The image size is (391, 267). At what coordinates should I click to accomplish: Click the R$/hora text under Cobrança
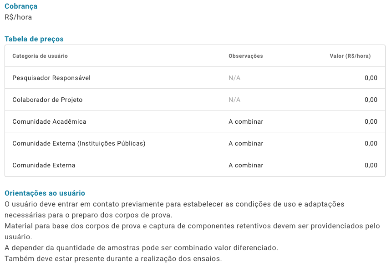(18, 17)
